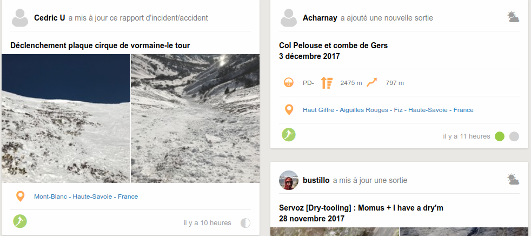Screen dimensions: 531x236
Task: Open the Déclenchement plaque cirque de vormaine report title
Action: (x=100, y=45)
